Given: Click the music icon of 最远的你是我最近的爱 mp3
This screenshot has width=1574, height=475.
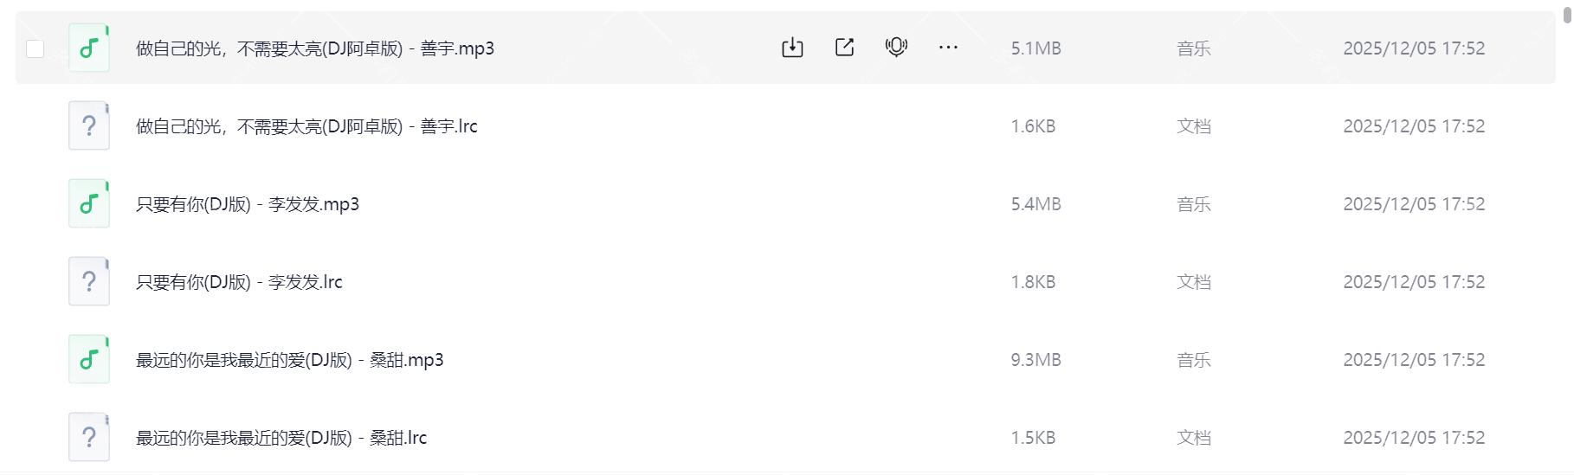Looking at the screenshot, I should point(89,360).
